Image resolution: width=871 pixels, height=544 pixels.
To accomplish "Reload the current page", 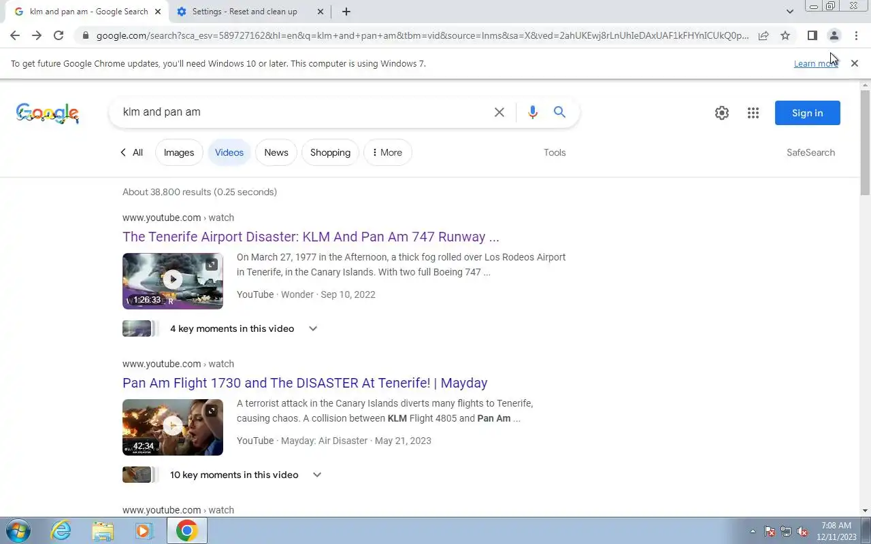I will 59,35.
